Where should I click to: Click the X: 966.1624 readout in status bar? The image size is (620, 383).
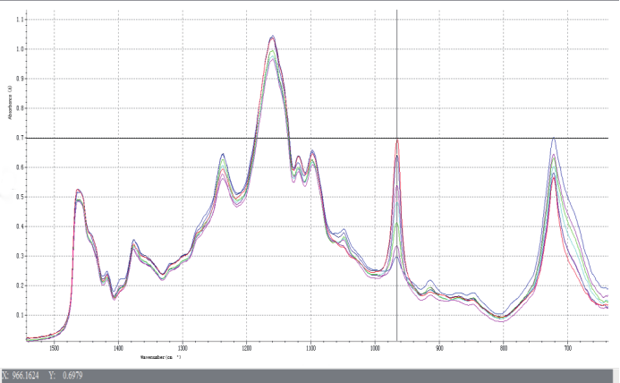[x=21, y=375]
